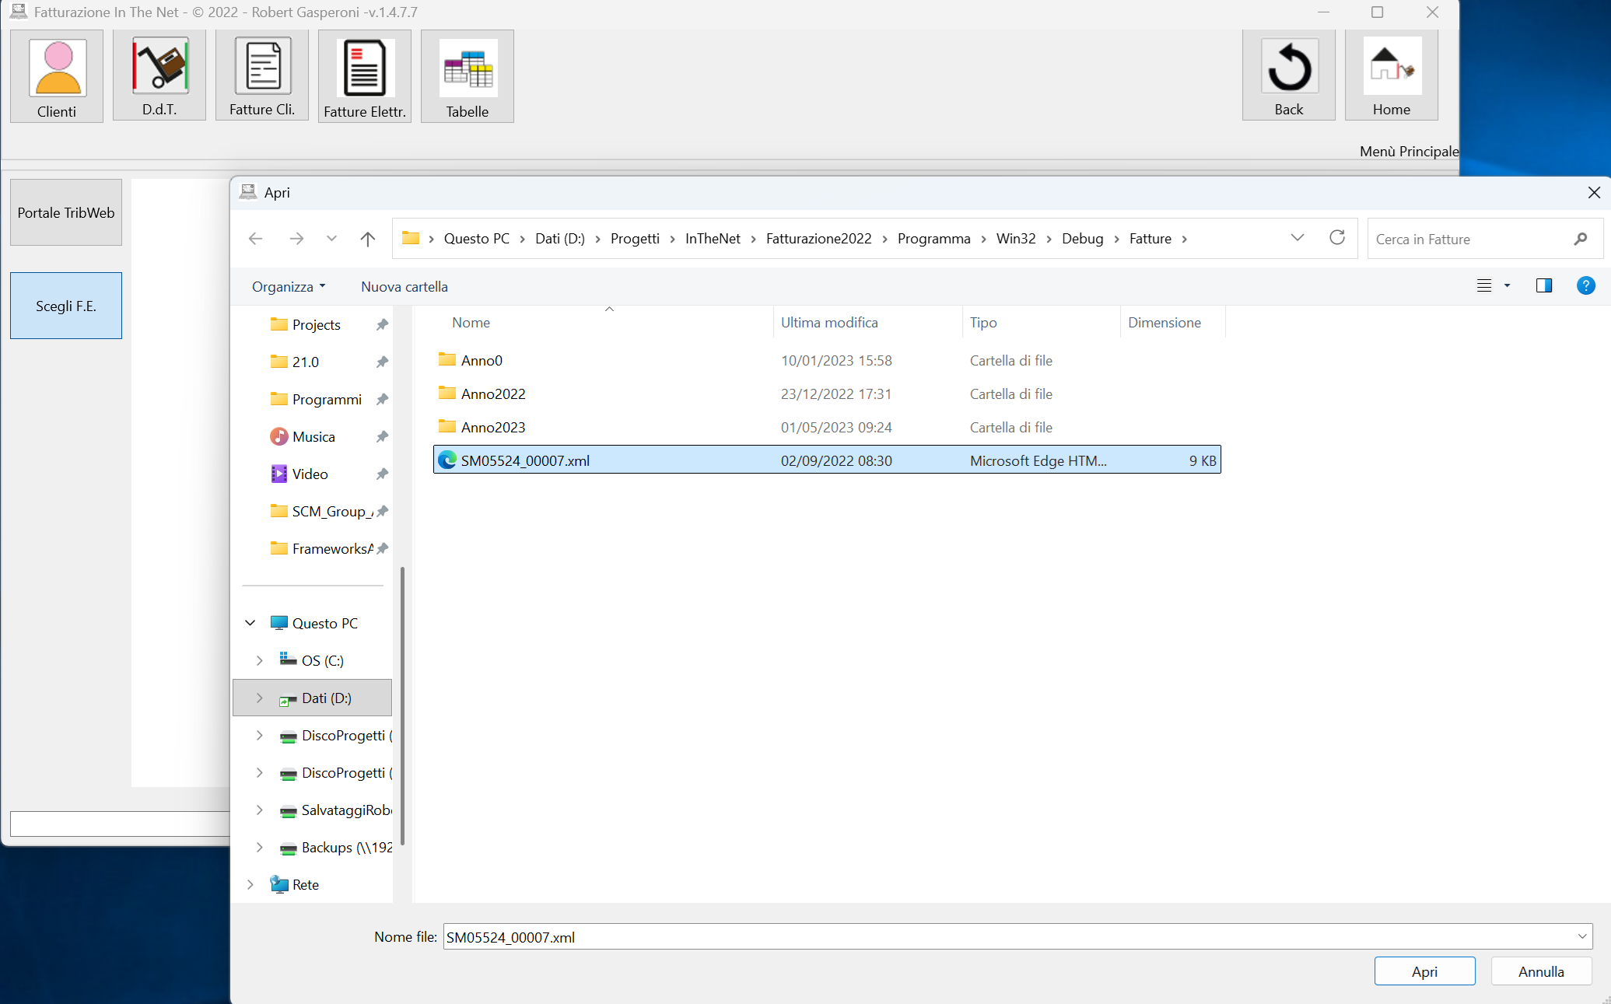Open Nome file dropdown arrow
Viewport: 1611px width, 1004px height.
point(1582,936)
